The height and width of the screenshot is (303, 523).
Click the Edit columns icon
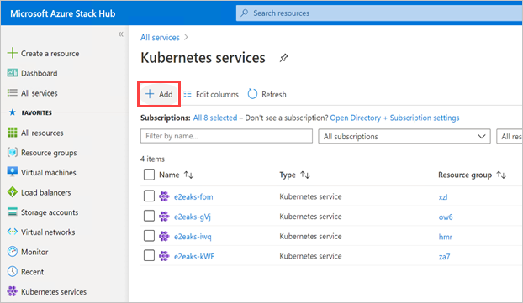tap(188, 94)
